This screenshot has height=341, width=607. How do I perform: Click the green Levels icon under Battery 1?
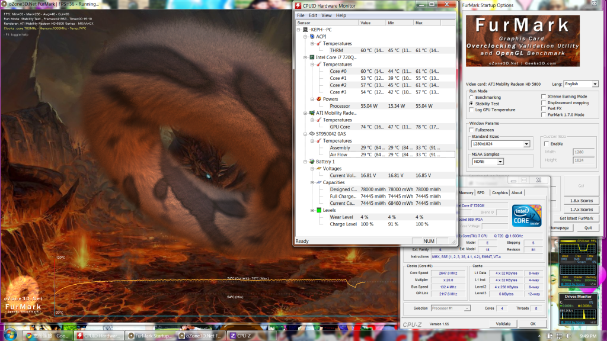[319, 210]
